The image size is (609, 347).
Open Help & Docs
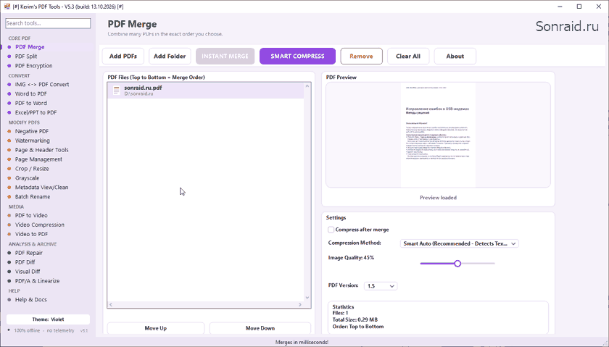pos(30,299)
